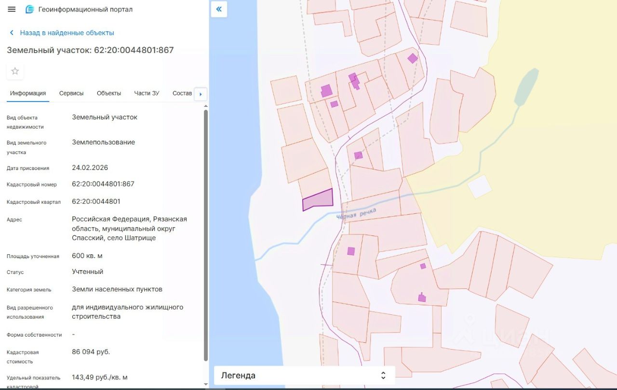Click the highlighted purple parcel on map
Viewport: 617px width, 390px height.
tap(320, 200)
